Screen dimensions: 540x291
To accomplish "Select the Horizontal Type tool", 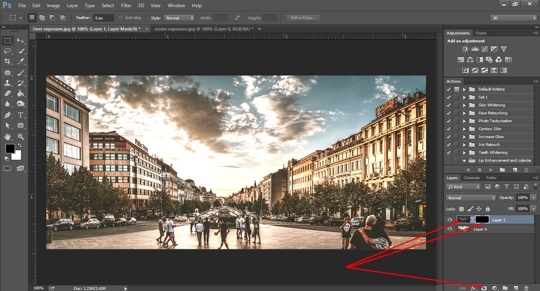I will coord(21,115).
